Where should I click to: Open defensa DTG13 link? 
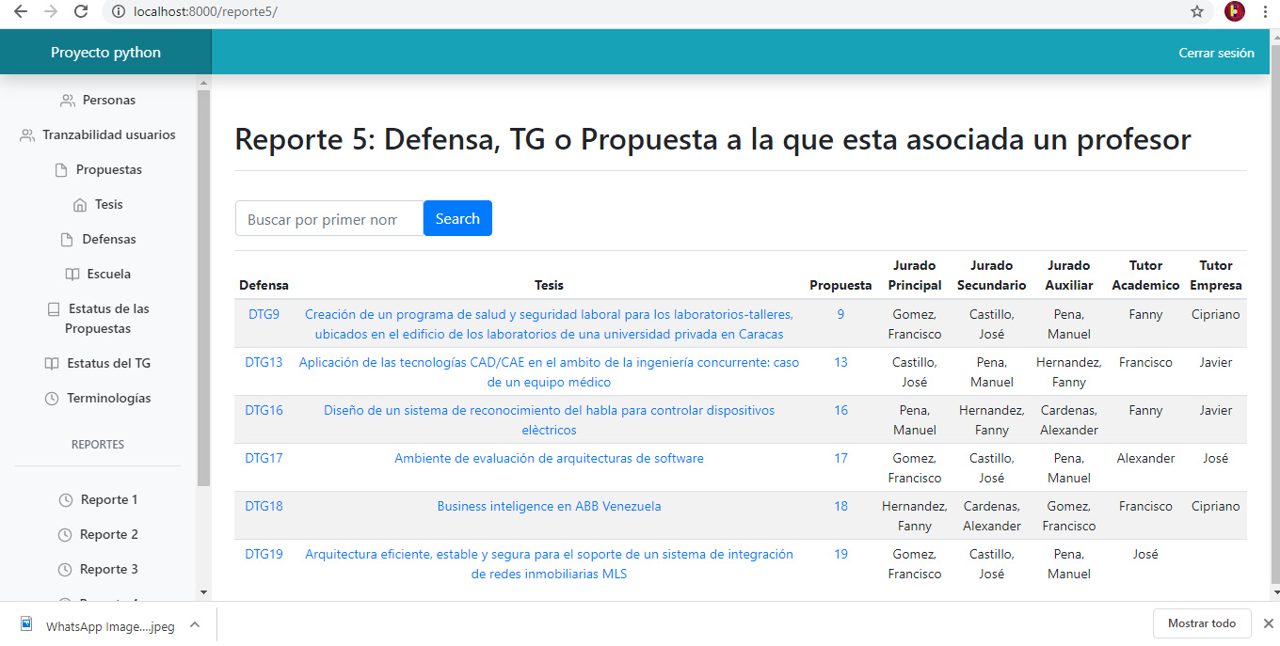point(264,363)
